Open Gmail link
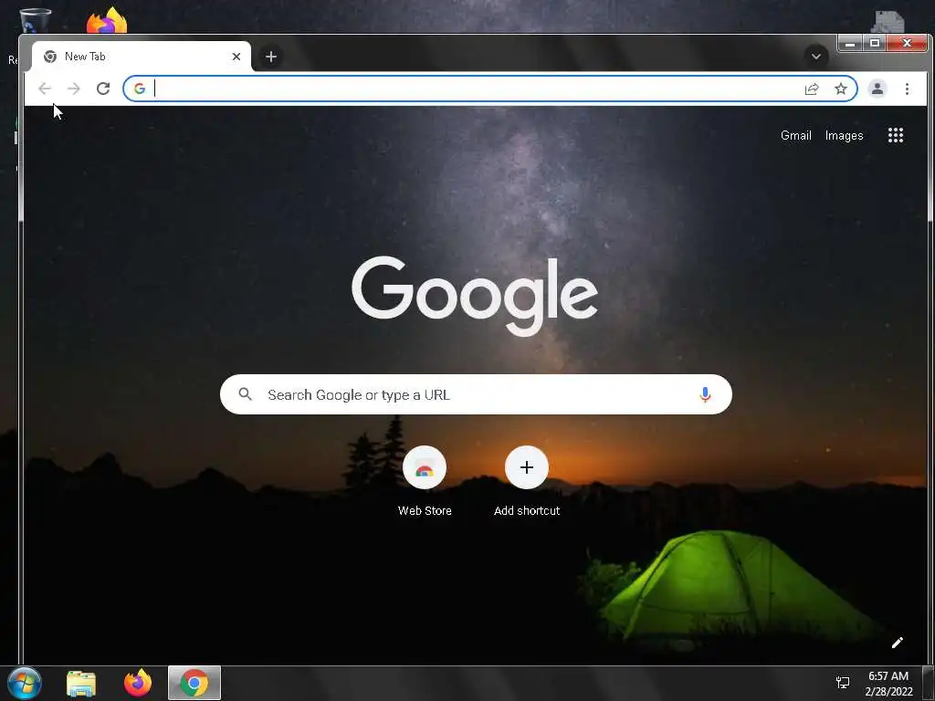 (796, 135)
